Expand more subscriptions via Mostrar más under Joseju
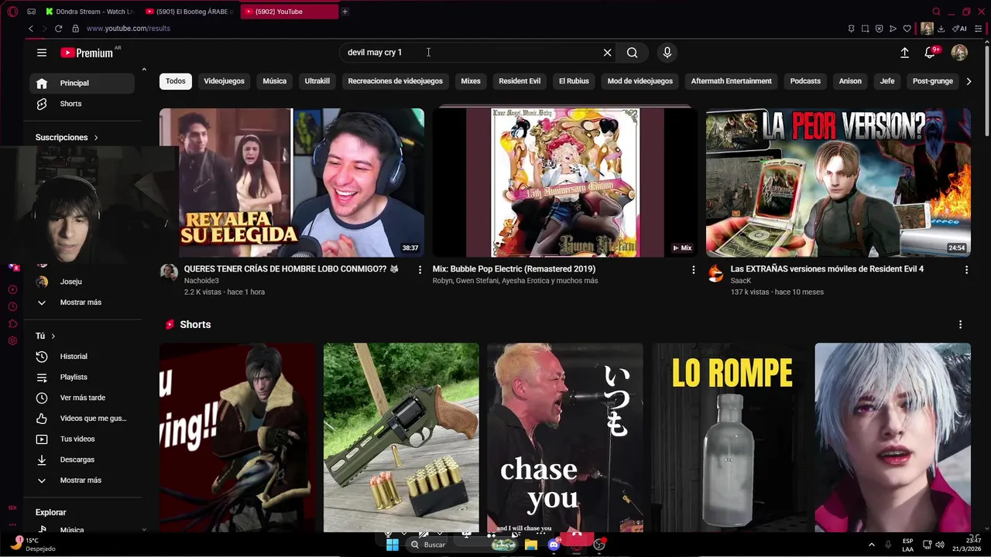Viewport: 991px width, 557px height. pos(81,302)
